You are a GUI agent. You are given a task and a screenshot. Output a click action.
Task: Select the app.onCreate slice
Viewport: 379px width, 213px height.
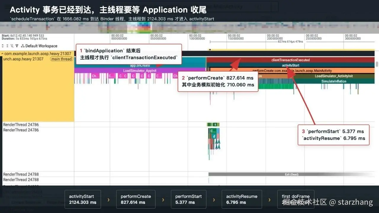pyautogui.click(x=140, y=65)
